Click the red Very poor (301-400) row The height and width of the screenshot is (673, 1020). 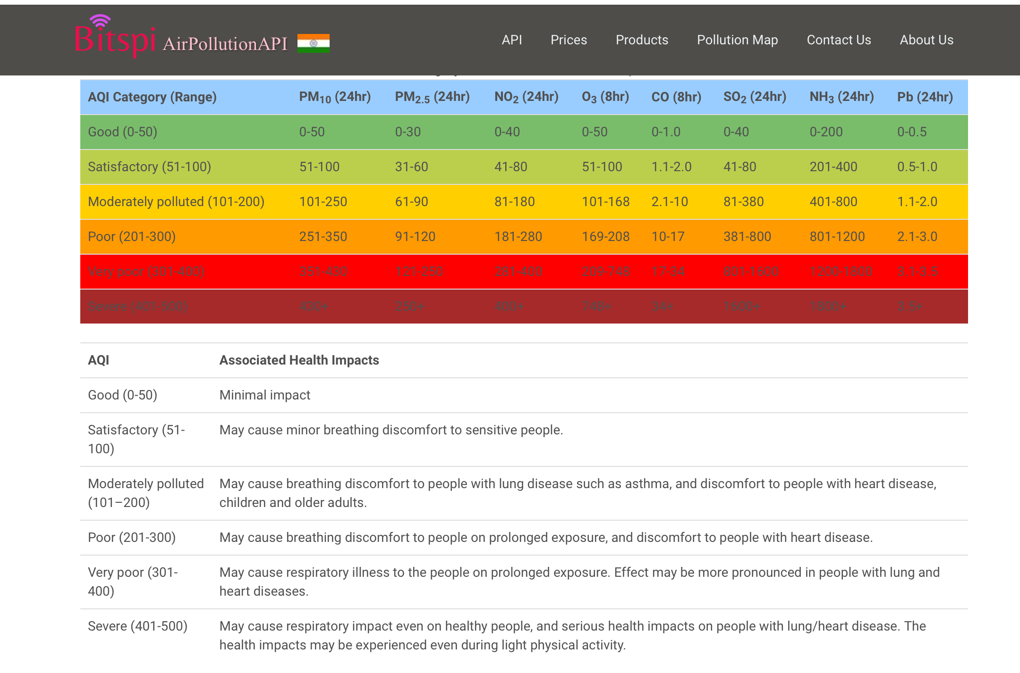coord(146,272)
